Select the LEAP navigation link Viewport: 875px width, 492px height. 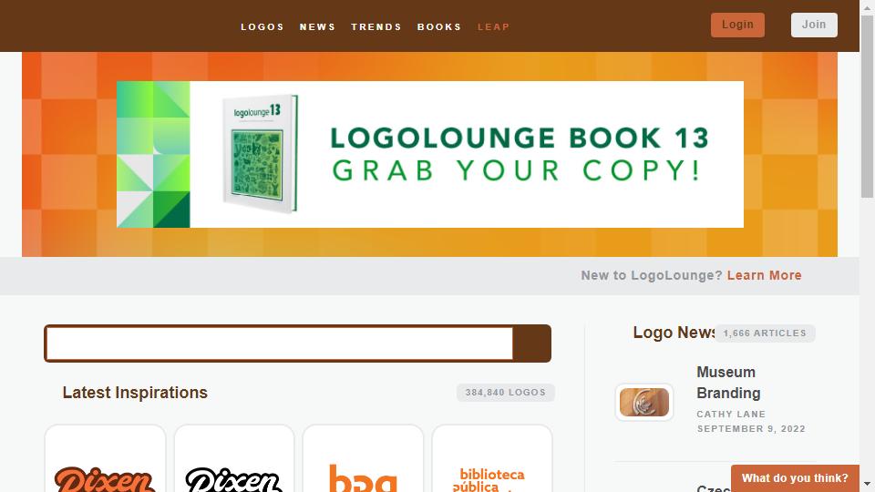pyautogui.click(x=494, y=26)
